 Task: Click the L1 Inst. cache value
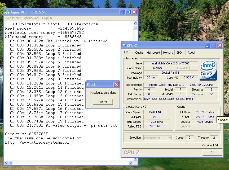(x=205, y=117)
